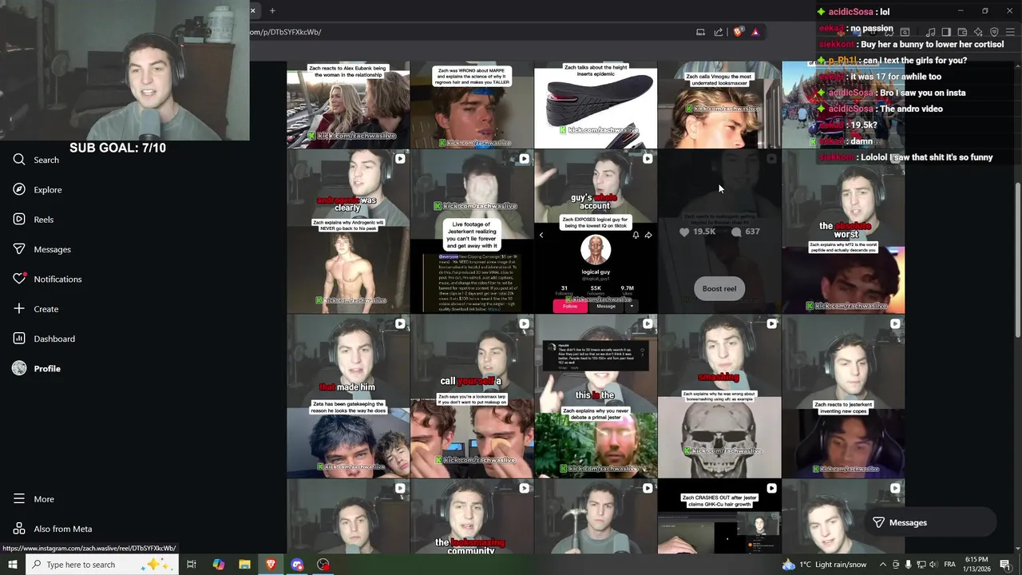Open the primal jester debate reel
Image resolution: width=1022 pixels, height=575 pixels.
click(x=596, y=396)
